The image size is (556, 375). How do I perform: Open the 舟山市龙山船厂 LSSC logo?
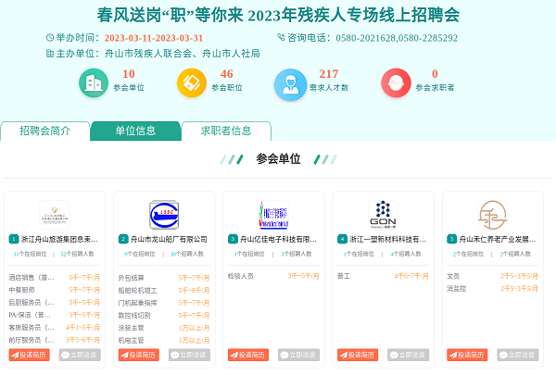(x=164, y=215)
